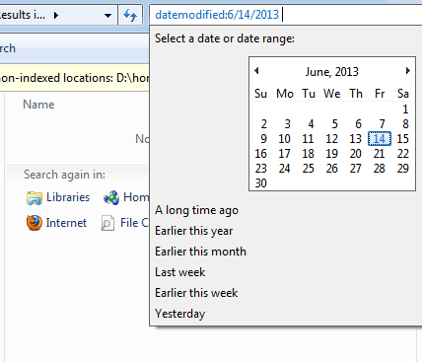Select June 13 in calendar
422x362 pixels.
[x=355, y=139]
